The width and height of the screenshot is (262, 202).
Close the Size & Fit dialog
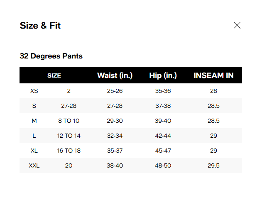237,25
